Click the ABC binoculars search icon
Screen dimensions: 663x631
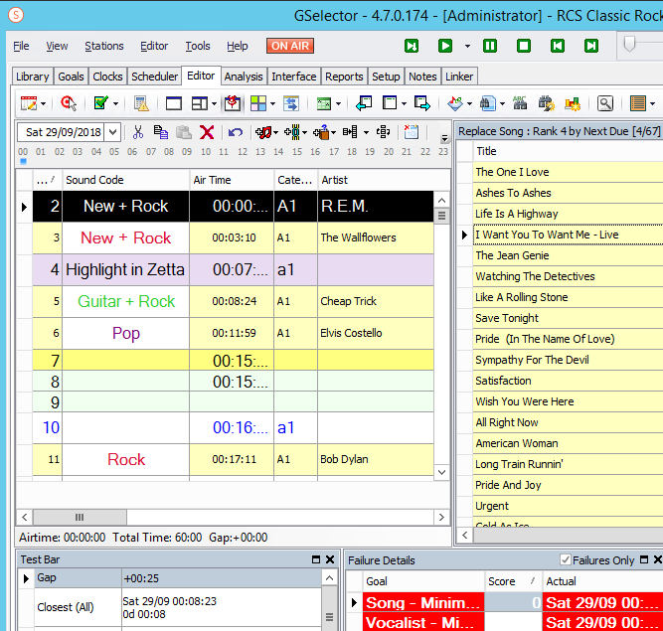pos(520,103)
